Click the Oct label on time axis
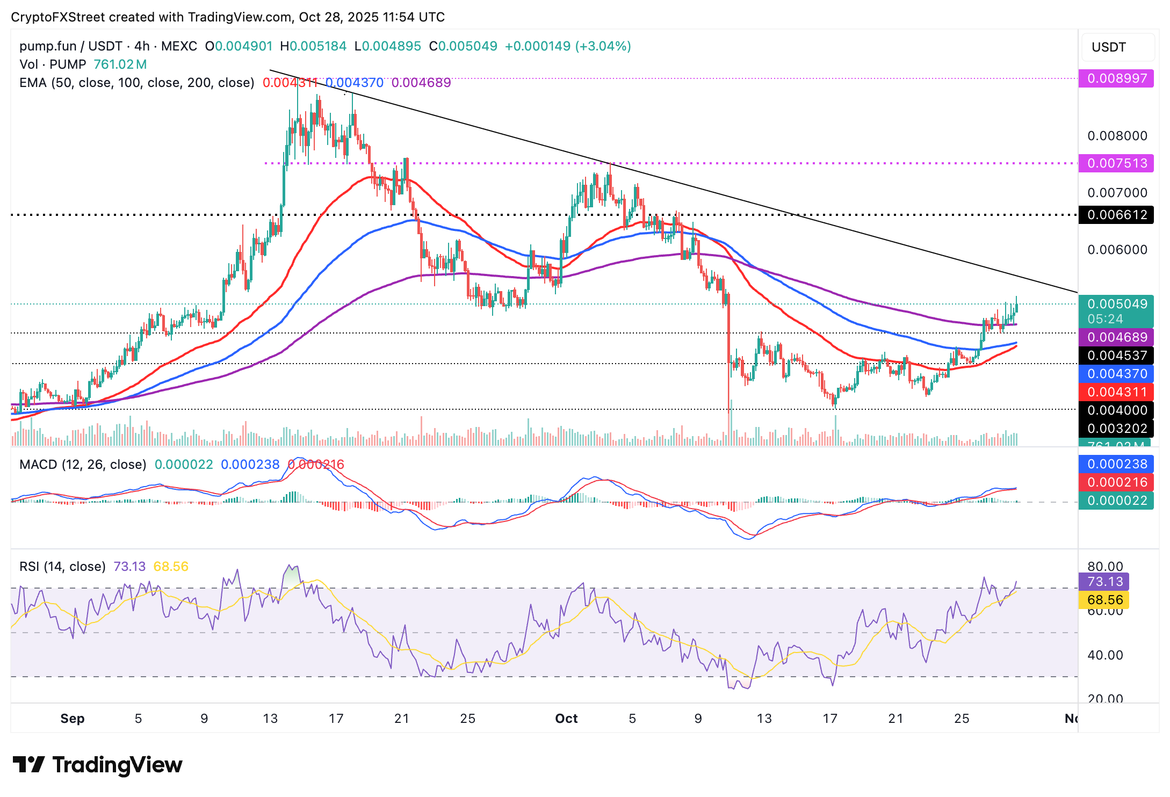The image size is (1170, 797). point(566,719)
